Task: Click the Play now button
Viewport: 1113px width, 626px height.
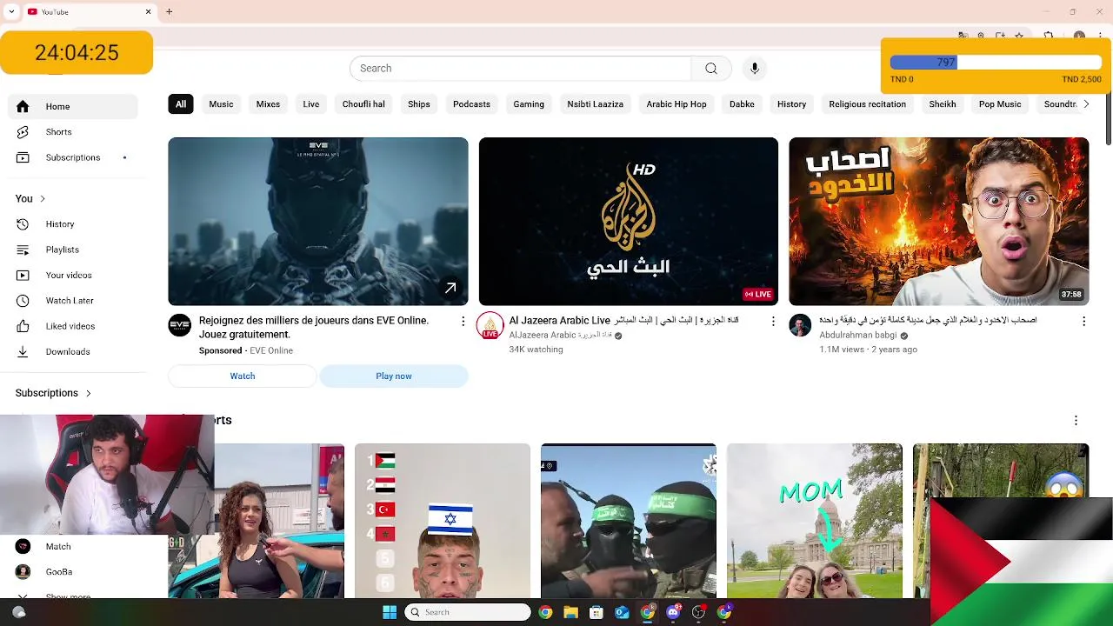Action: (394, 376)
